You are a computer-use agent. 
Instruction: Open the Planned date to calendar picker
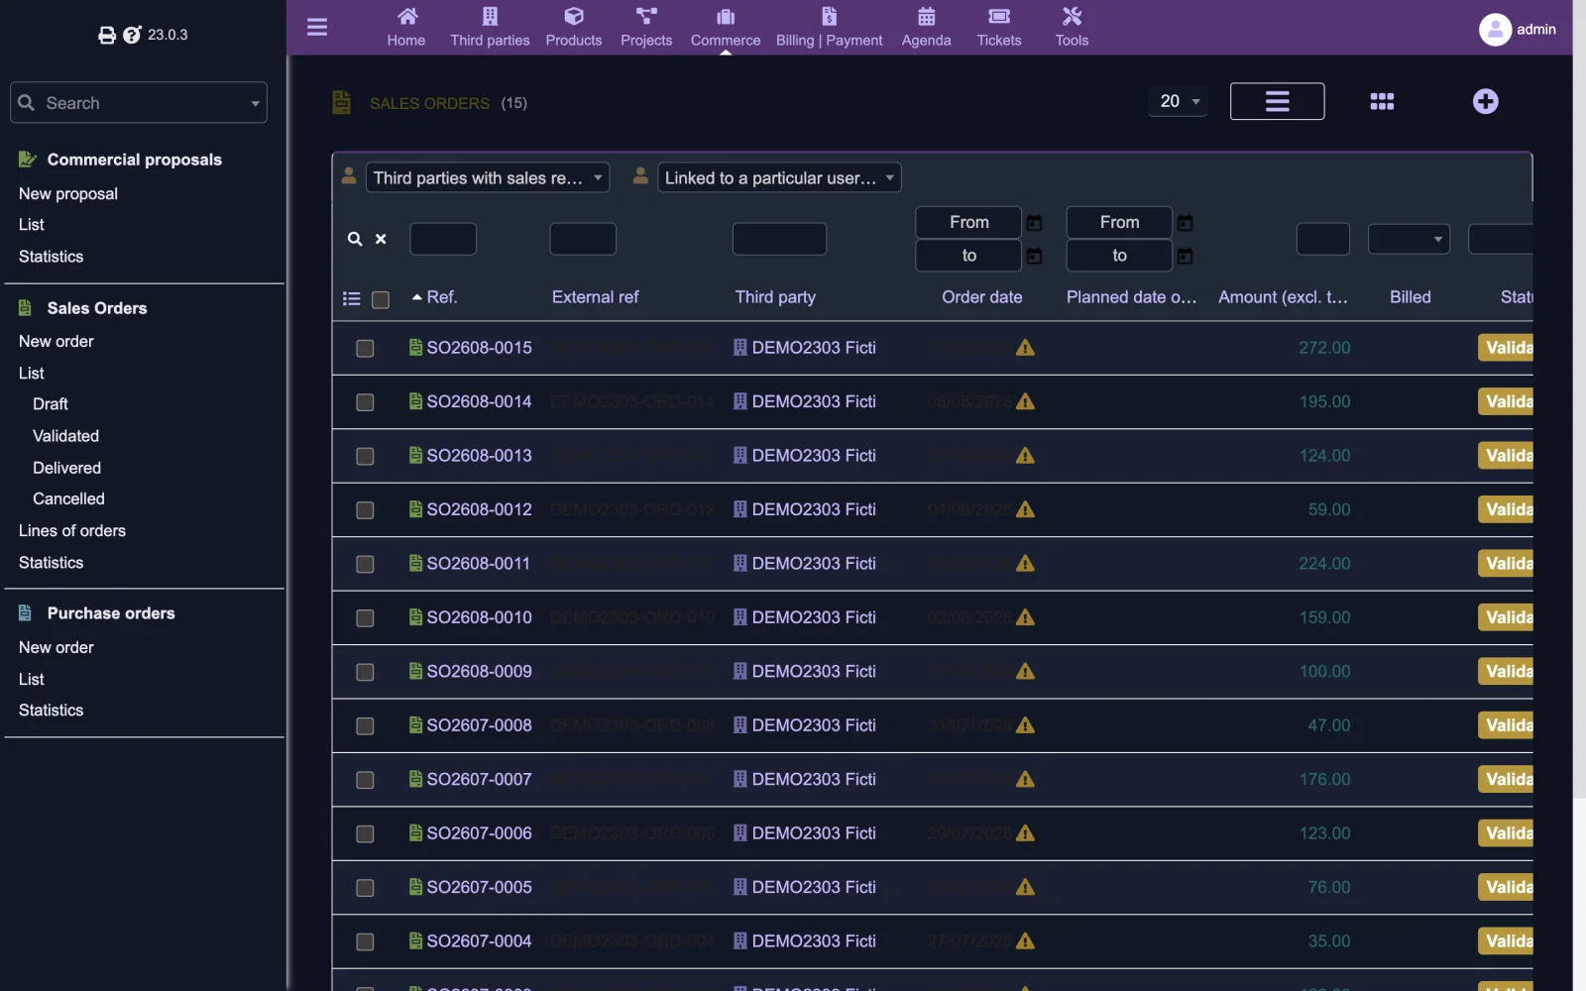(x=1185, y=256)
